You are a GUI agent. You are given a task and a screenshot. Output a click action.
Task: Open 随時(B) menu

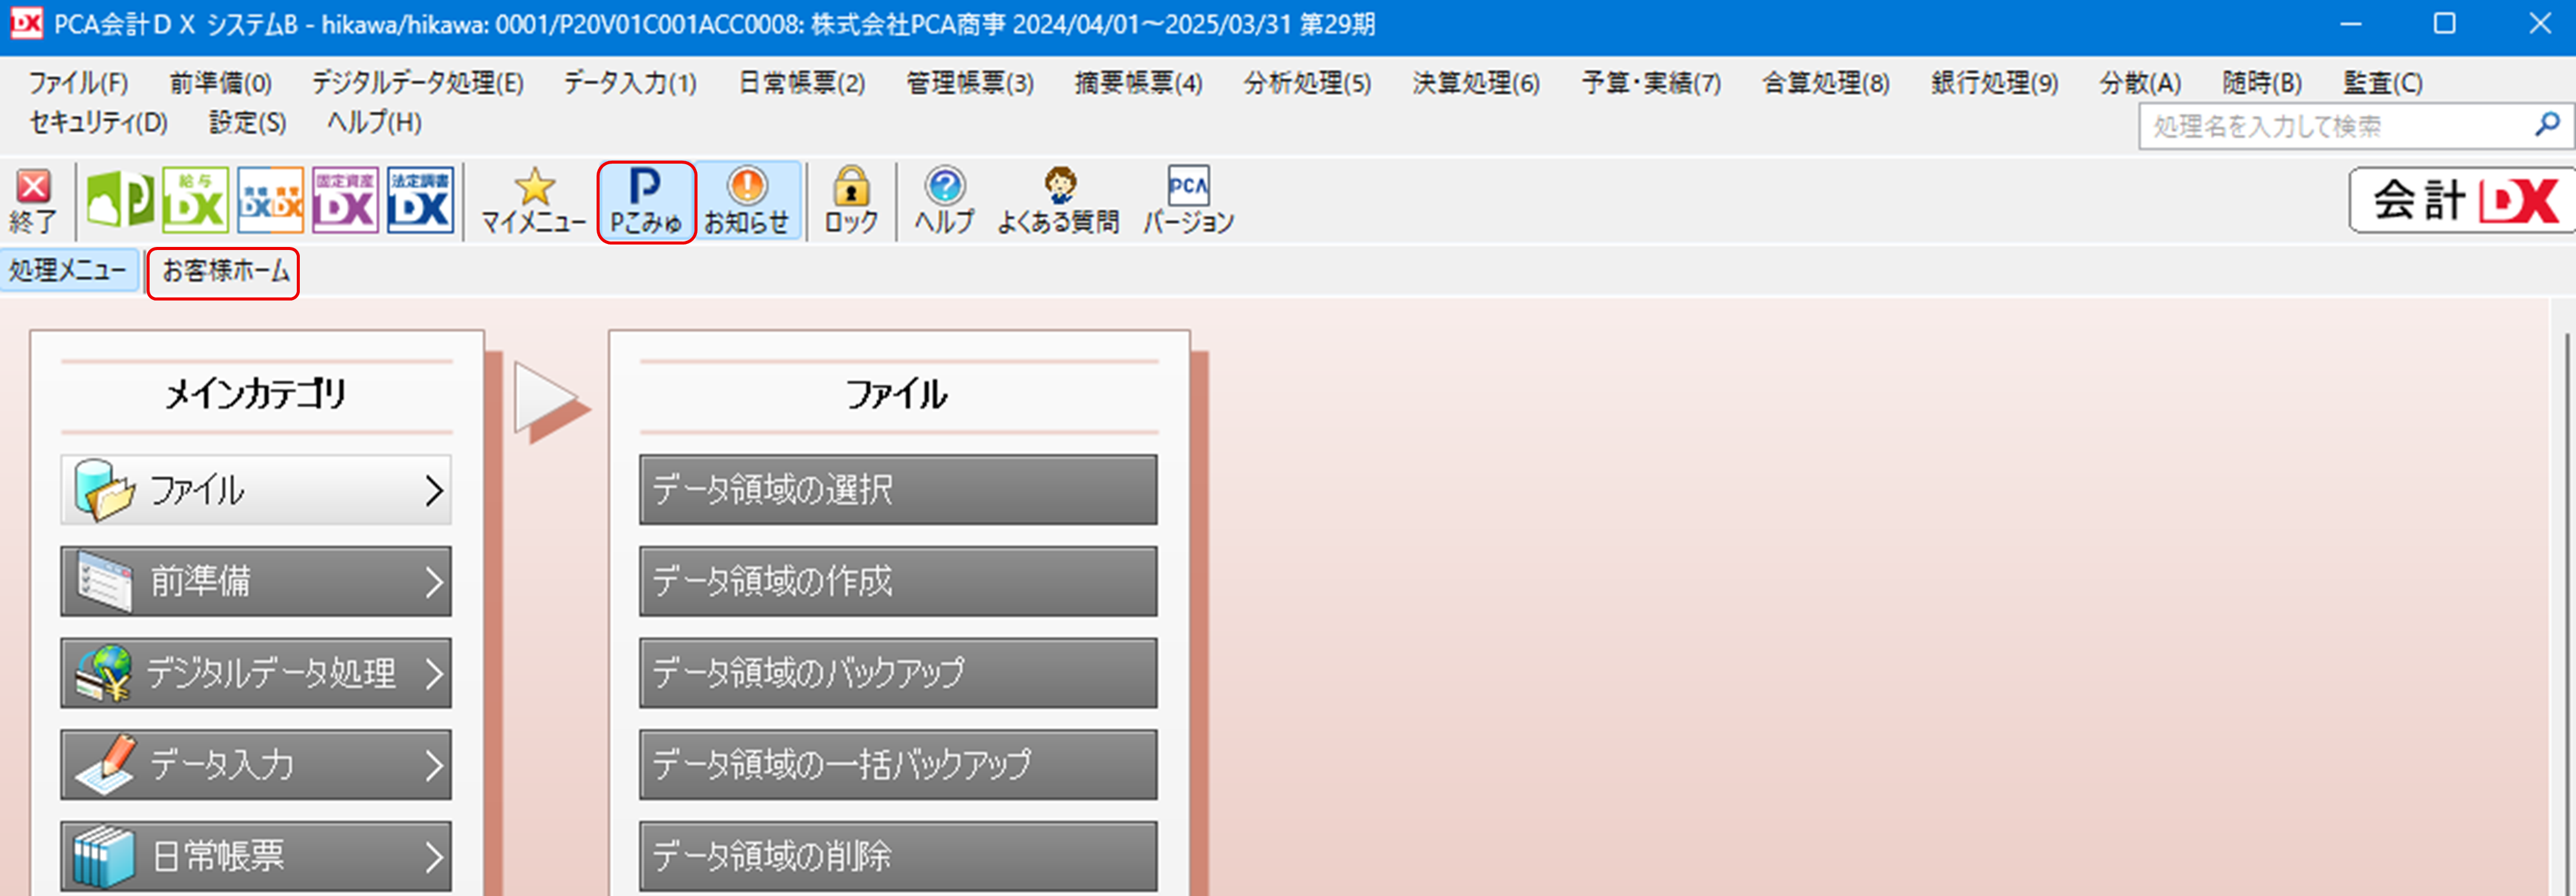2263,82
